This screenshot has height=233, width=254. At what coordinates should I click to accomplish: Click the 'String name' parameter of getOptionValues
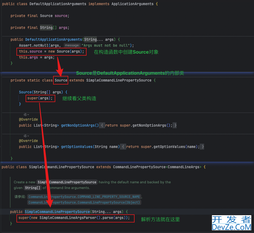pos(106,147)
